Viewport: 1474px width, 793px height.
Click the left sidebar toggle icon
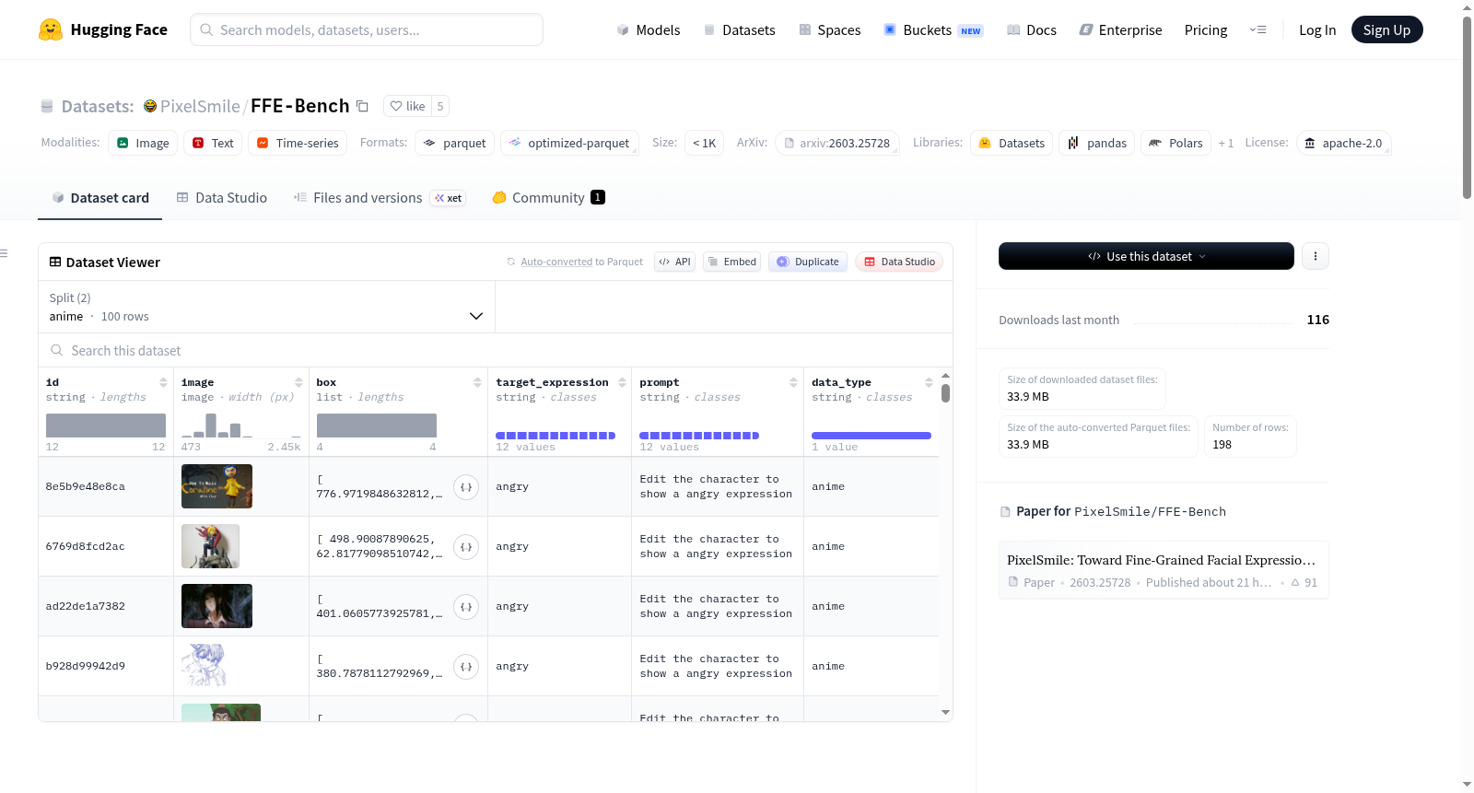click(x=5, y=253)
